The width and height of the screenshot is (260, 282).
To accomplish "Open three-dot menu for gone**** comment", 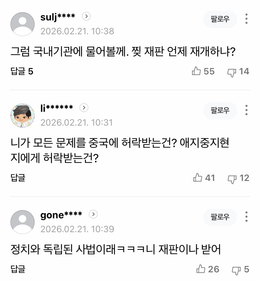I will point(246,217).
